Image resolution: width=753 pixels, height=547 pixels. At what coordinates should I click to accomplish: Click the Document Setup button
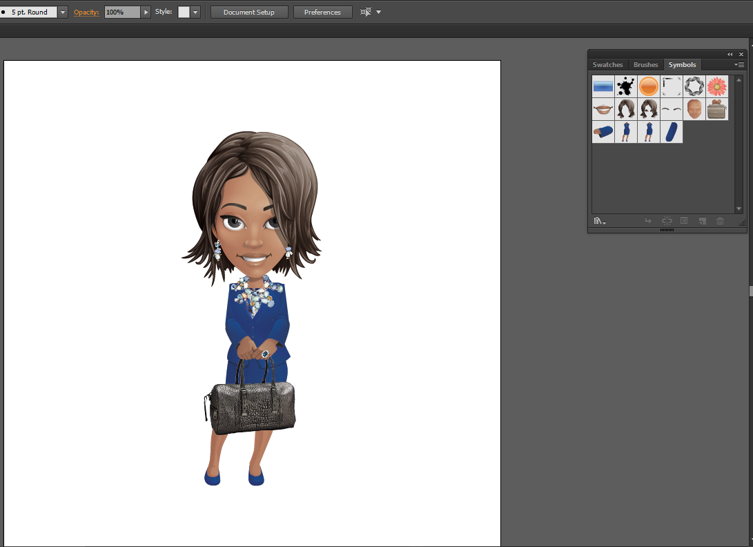pyautogui.click(x=249, y=12)
